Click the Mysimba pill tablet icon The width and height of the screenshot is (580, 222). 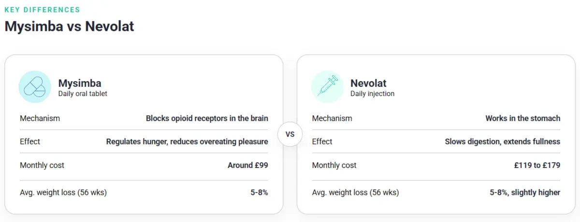point(35,87)
